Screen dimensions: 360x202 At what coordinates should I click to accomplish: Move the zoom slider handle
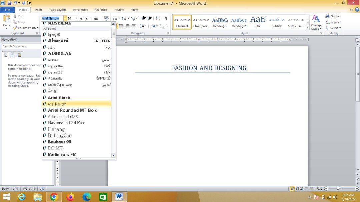[x=338, y=188]
